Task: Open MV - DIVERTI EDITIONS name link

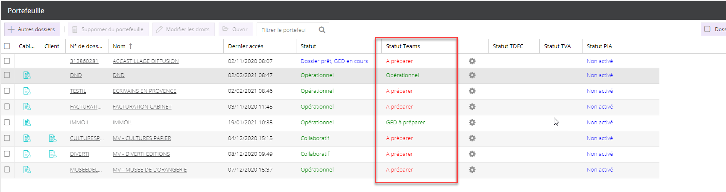Action: click(141, 154)
